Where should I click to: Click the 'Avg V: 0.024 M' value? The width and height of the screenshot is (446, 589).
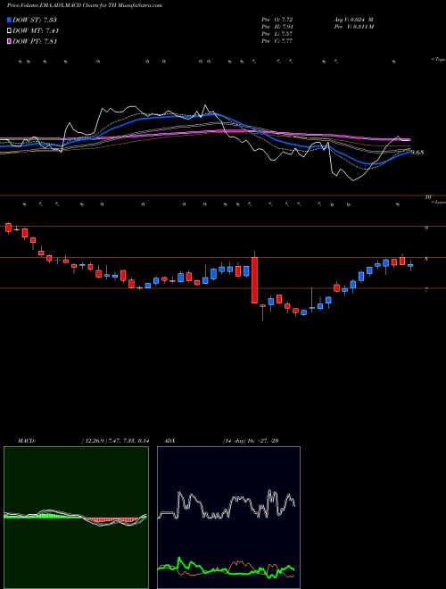click(x=353, y=20)
